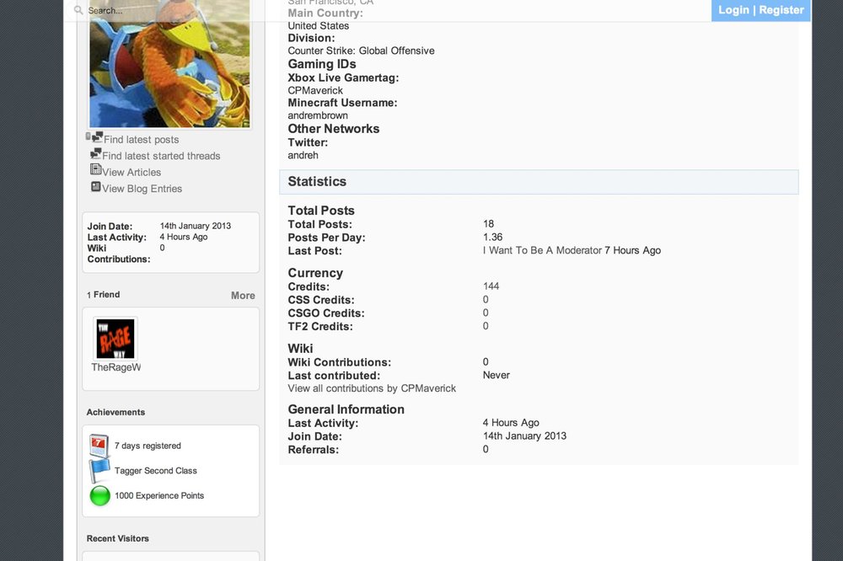
Task: Open the I Want To Be A Moderator post
Action: (x=542, y=250)
